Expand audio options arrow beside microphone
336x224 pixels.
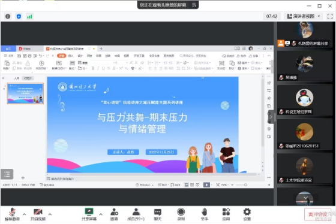(x=24, y=214)
